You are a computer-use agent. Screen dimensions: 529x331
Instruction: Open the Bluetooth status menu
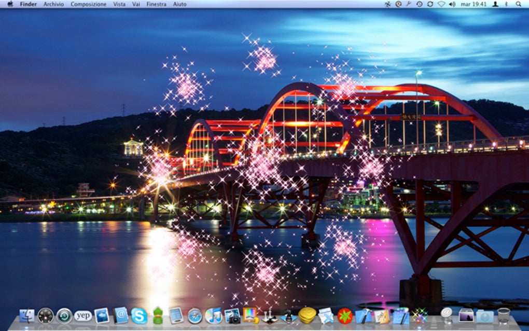pyautogui.click(x=506, y=4)
